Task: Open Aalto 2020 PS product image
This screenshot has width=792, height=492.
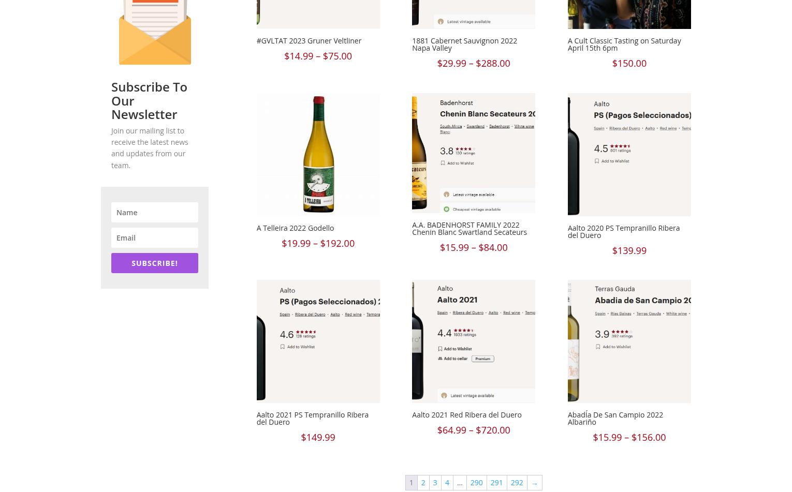Action: 629,154
